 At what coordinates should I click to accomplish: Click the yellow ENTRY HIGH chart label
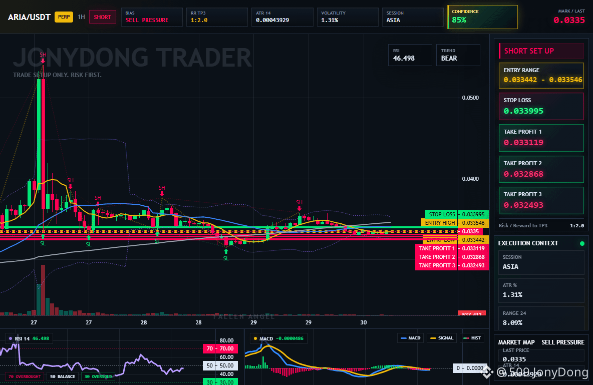click(455, 223)
